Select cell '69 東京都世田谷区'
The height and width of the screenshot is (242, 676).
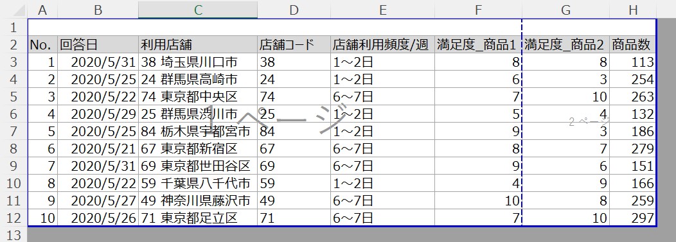pos(198,166)
